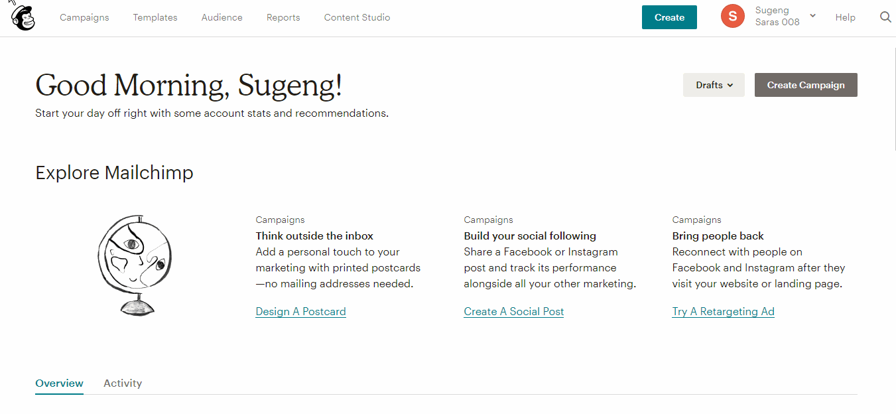Viewport: 896px width, 414px height.
Task: Switch to the Activity tab
Action: click(123, 383)
